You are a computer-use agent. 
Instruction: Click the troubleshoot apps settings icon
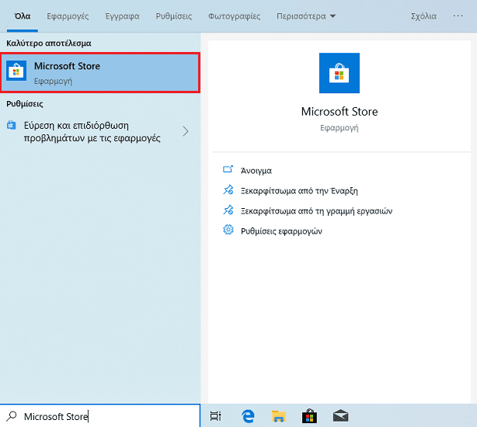coord(12,125)
